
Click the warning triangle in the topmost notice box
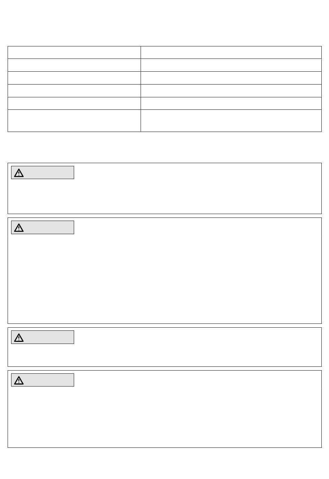tap(19, 173)
